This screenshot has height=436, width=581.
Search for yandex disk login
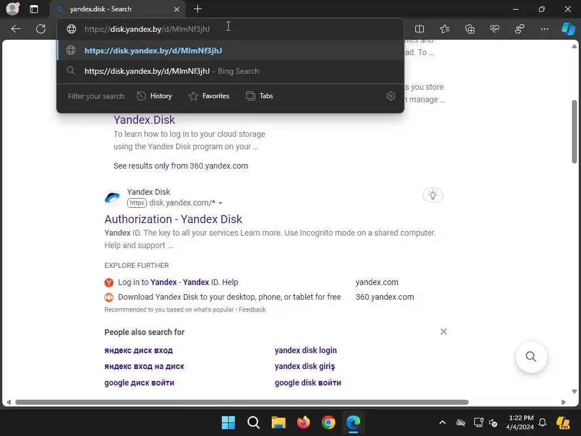(306, 350)
